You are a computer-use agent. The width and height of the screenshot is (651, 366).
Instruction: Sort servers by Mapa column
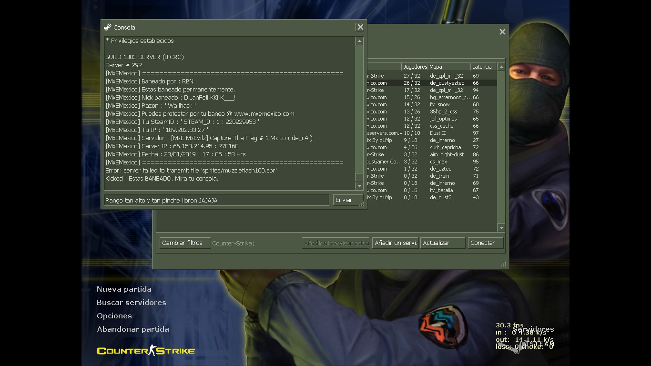pos(449,67)
